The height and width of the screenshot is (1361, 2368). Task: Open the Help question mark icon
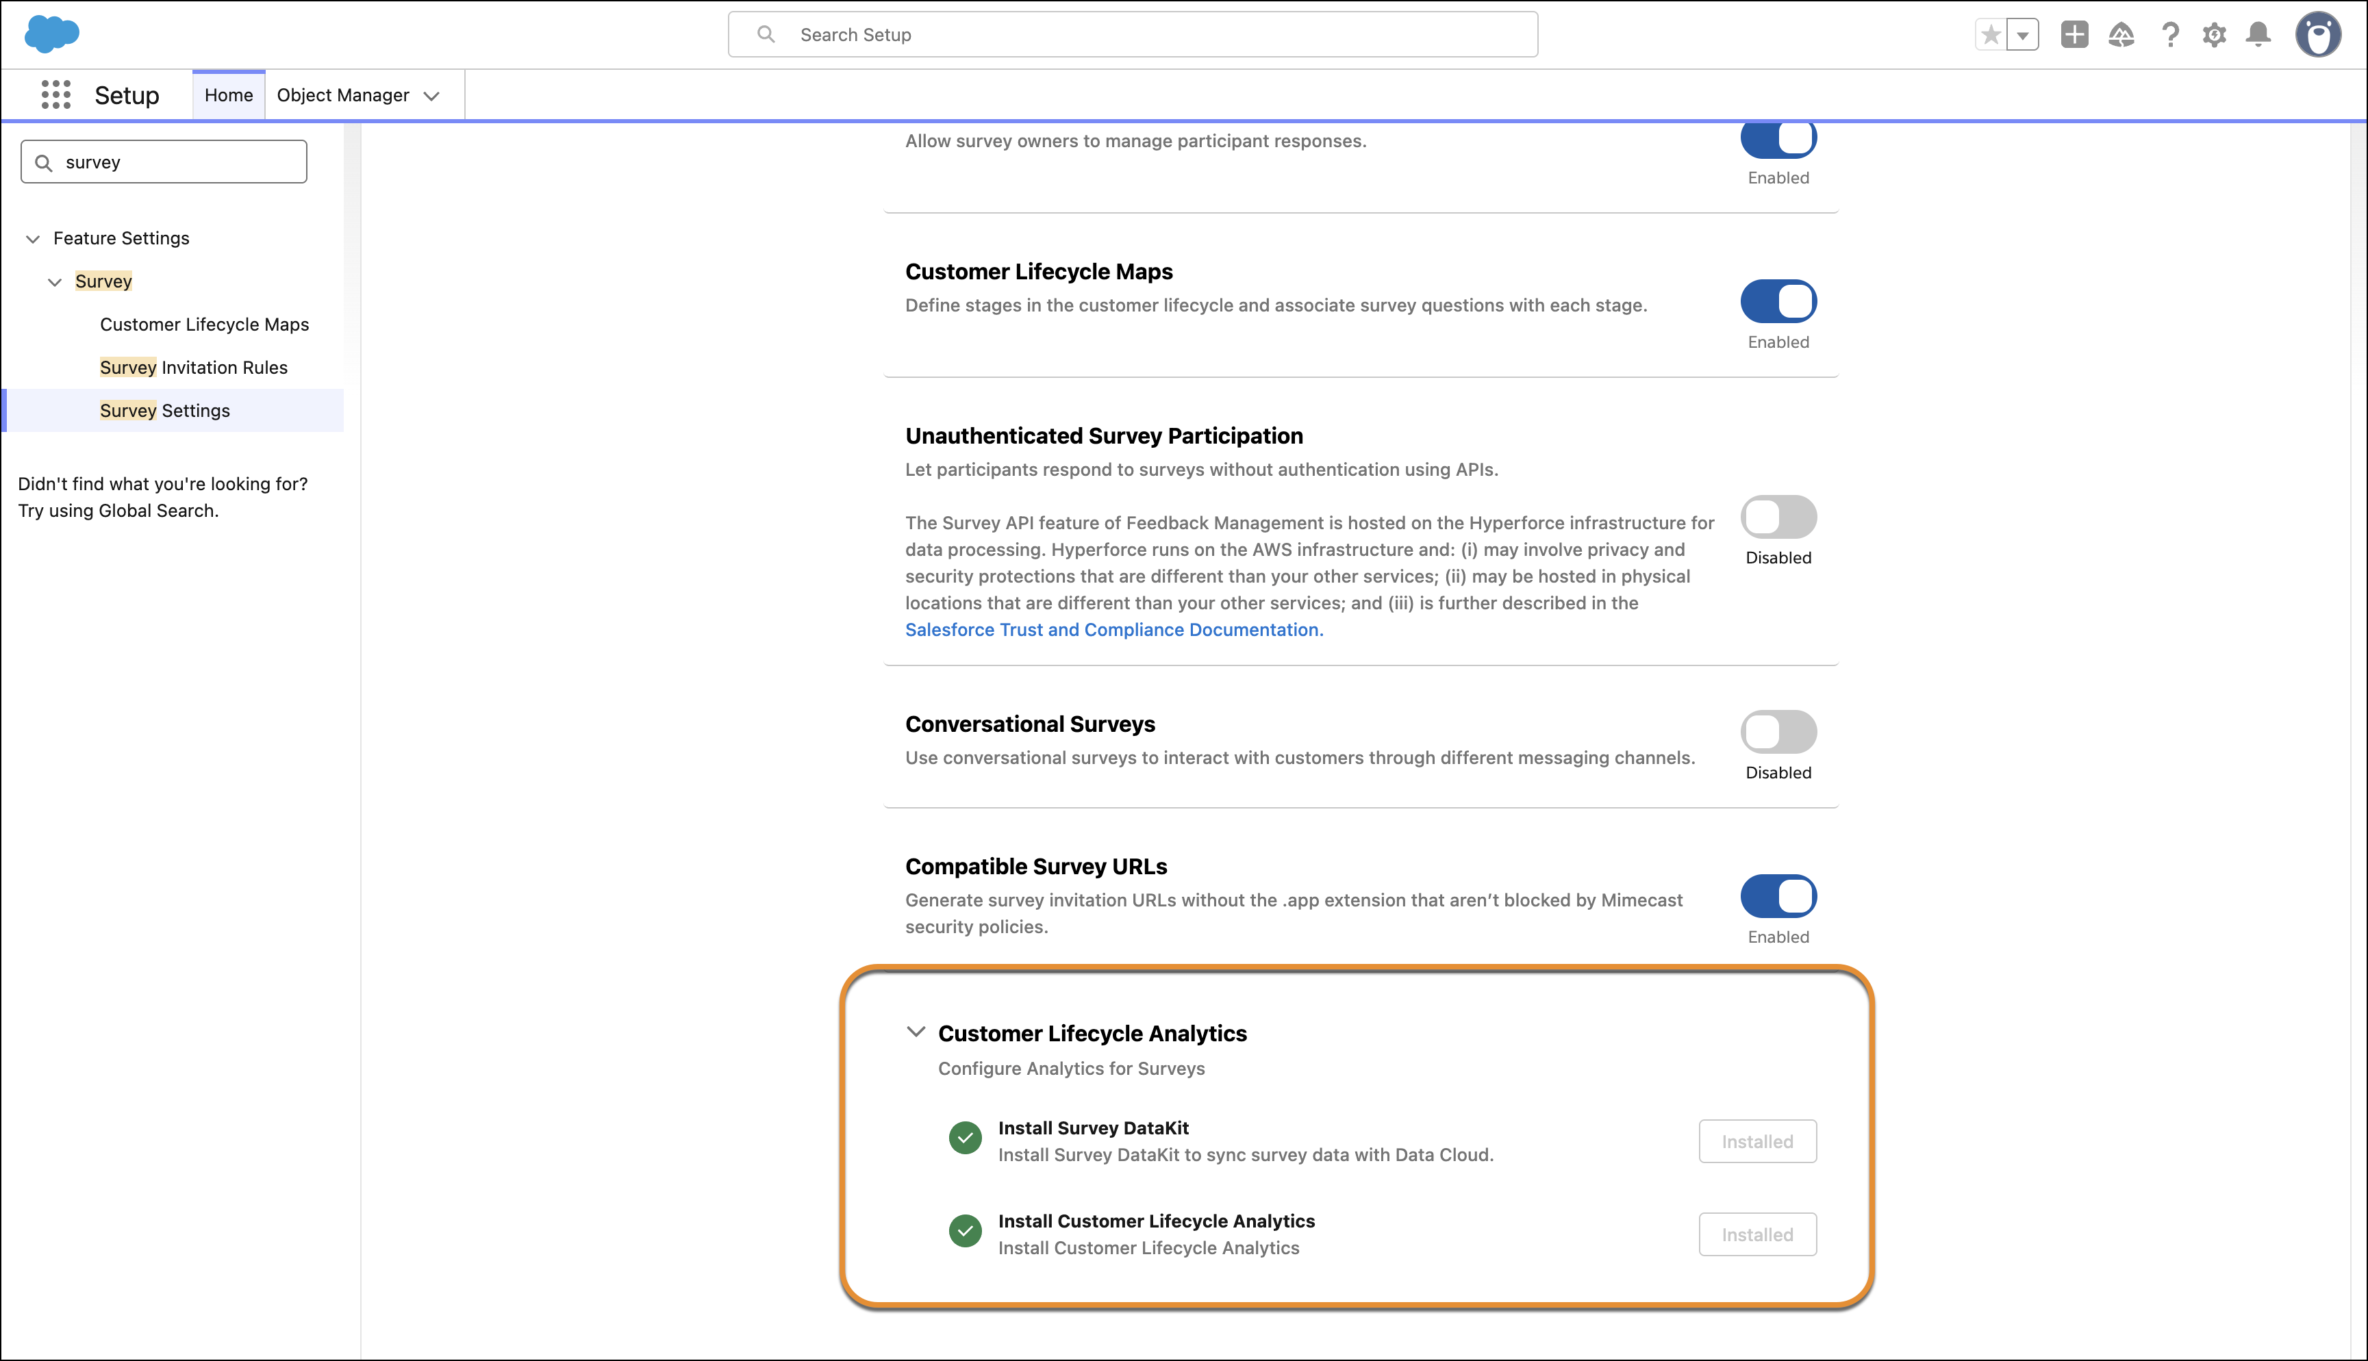2170,36
